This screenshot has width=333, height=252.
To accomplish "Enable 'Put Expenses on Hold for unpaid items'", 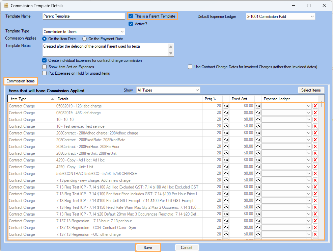I will pos(45,73).
